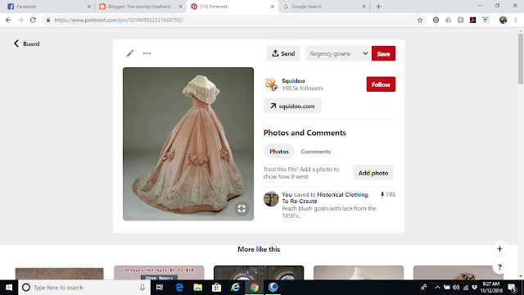Image resolution: width=524 pixels, height=295 pixels.
Task: Click the browser forward arrow
Action: 20,20
